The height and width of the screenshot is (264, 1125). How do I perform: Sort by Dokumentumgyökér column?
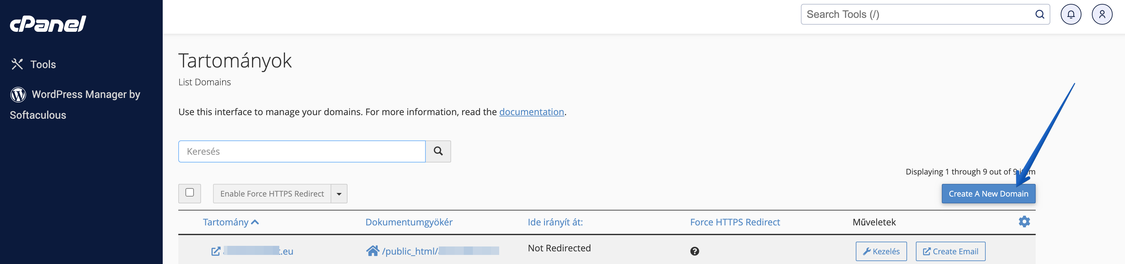click(409, 222)
